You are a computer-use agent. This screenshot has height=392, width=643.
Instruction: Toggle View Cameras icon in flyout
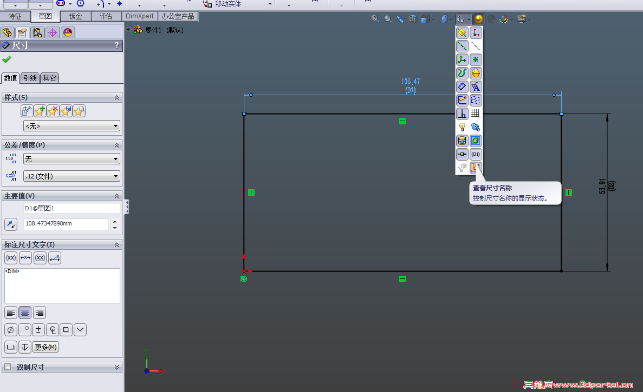476,127
